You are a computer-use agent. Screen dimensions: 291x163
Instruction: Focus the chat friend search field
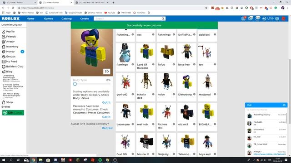(266, 110)
